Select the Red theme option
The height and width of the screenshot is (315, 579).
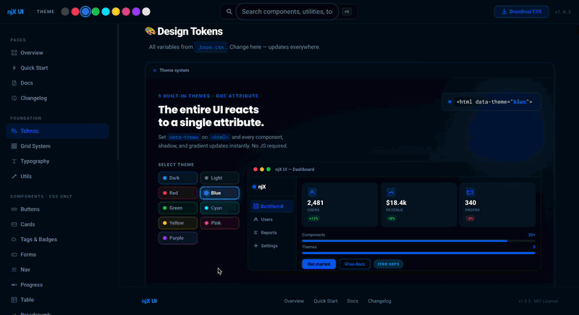point(177,193)
